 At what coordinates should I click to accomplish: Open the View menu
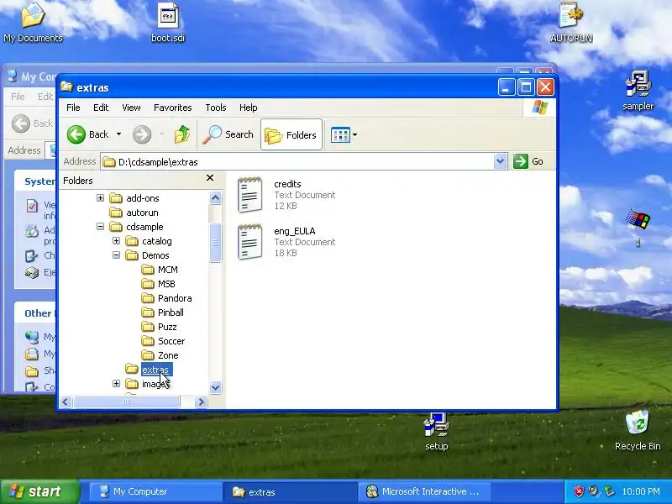click(131, 108)
